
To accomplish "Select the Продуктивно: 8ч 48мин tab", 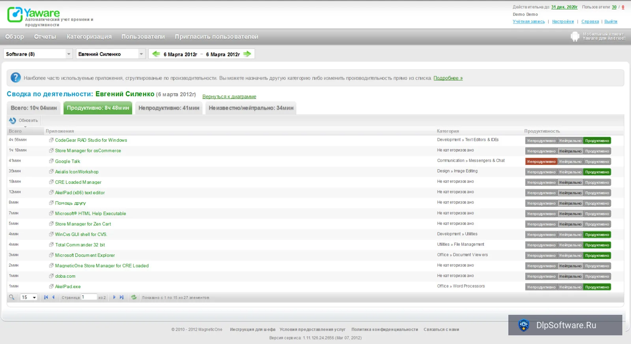I will point(98,108).
